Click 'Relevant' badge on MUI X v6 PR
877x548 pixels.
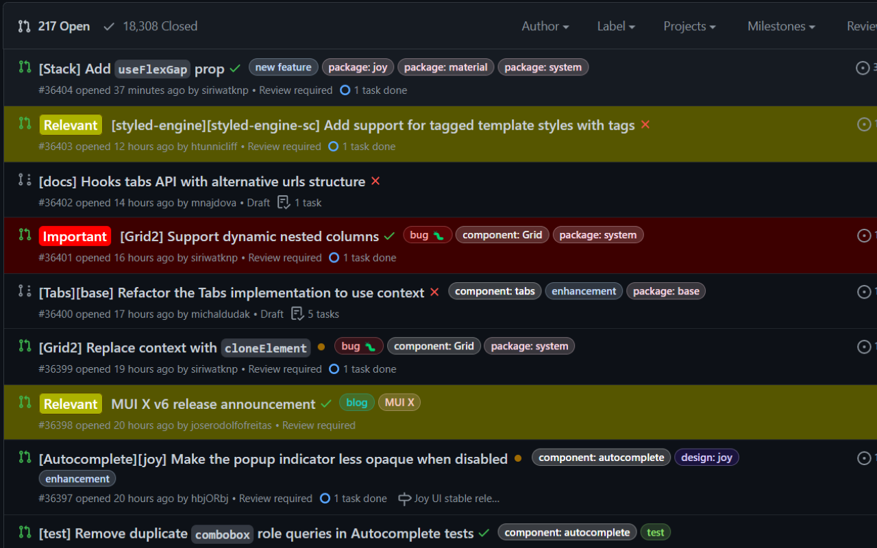[x=71, y=404]
